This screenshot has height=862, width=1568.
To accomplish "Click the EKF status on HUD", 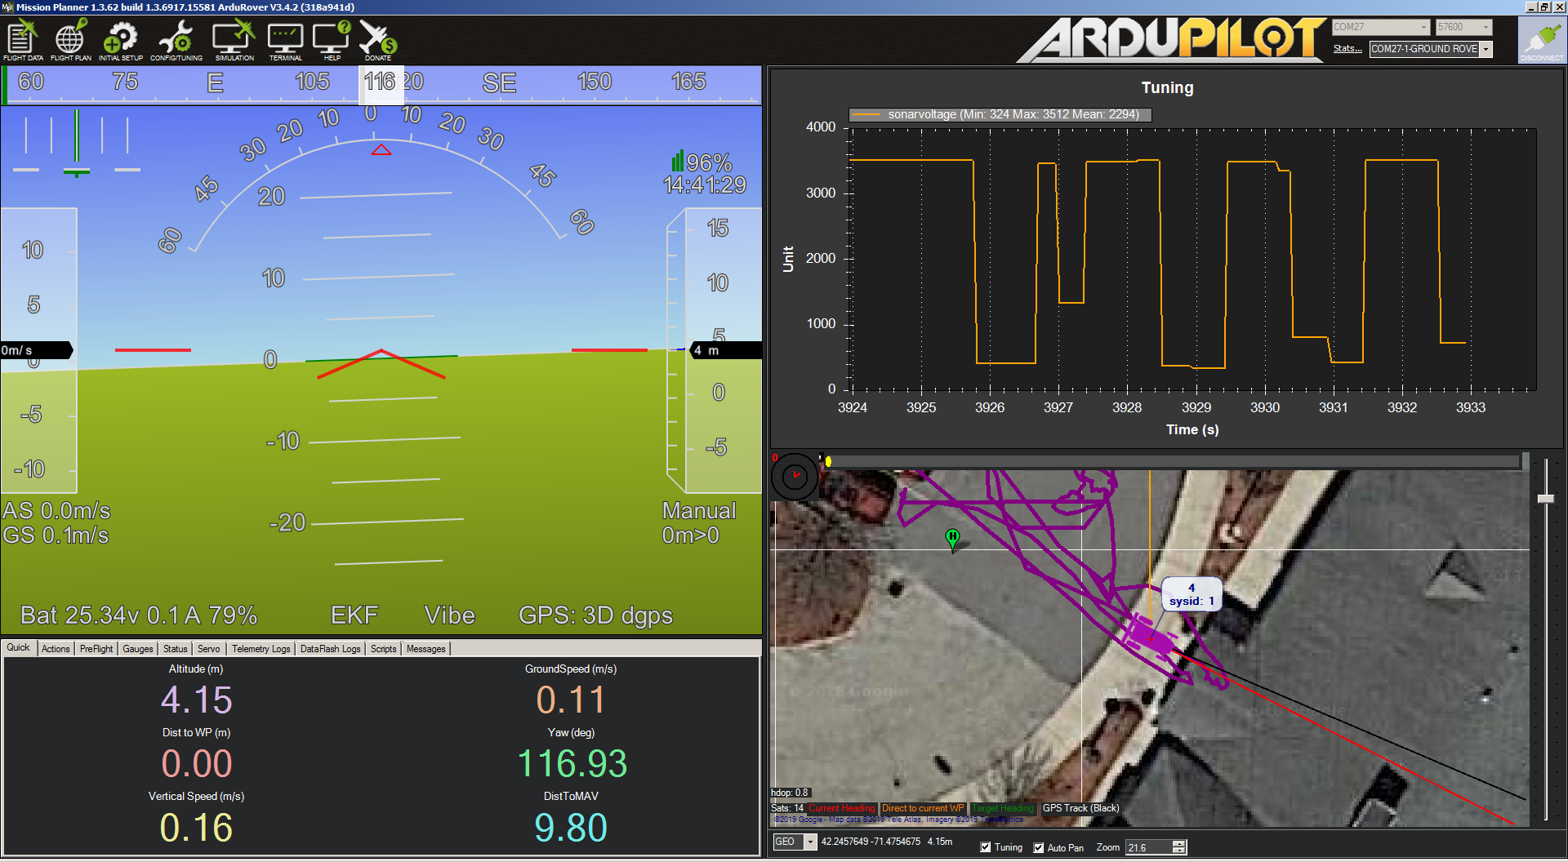I will (x=354, y=615).
